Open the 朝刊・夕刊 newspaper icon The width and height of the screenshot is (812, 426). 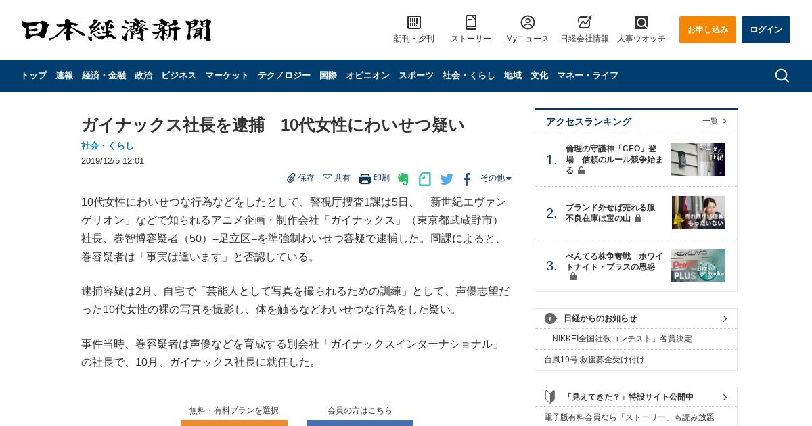coord(414,22)
